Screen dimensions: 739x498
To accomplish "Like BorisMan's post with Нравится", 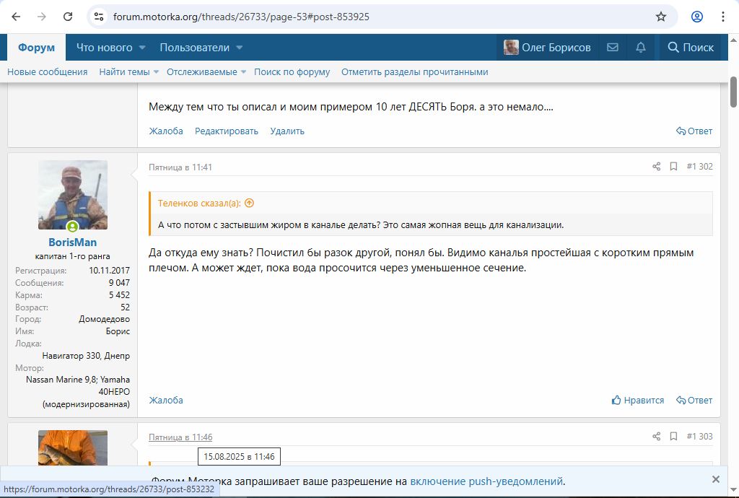I will click(637, 400).
